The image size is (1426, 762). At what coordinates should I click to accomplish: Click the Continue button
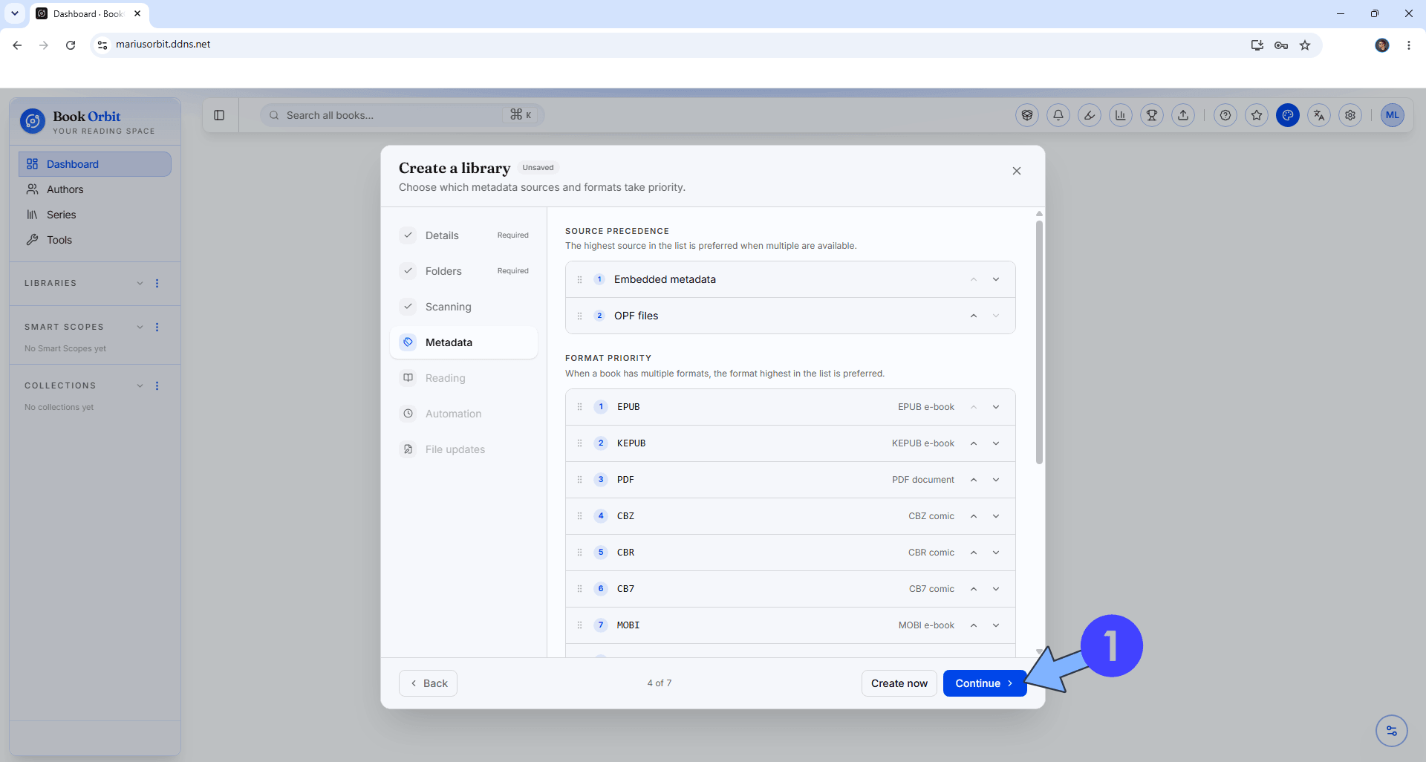coord(984,683)
